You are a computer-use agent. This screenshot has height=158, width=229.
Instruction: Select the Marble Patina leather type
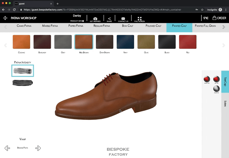pyautogui.click(x=50, y=26)
